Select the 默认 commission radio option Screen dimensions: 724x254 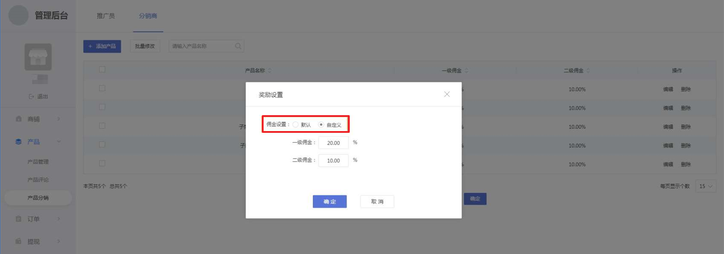[x=295, y=125]
